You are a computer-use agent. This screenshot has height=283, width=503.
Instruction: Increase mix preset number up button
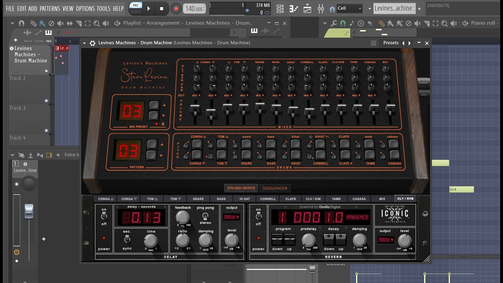[x=154, y=105]
